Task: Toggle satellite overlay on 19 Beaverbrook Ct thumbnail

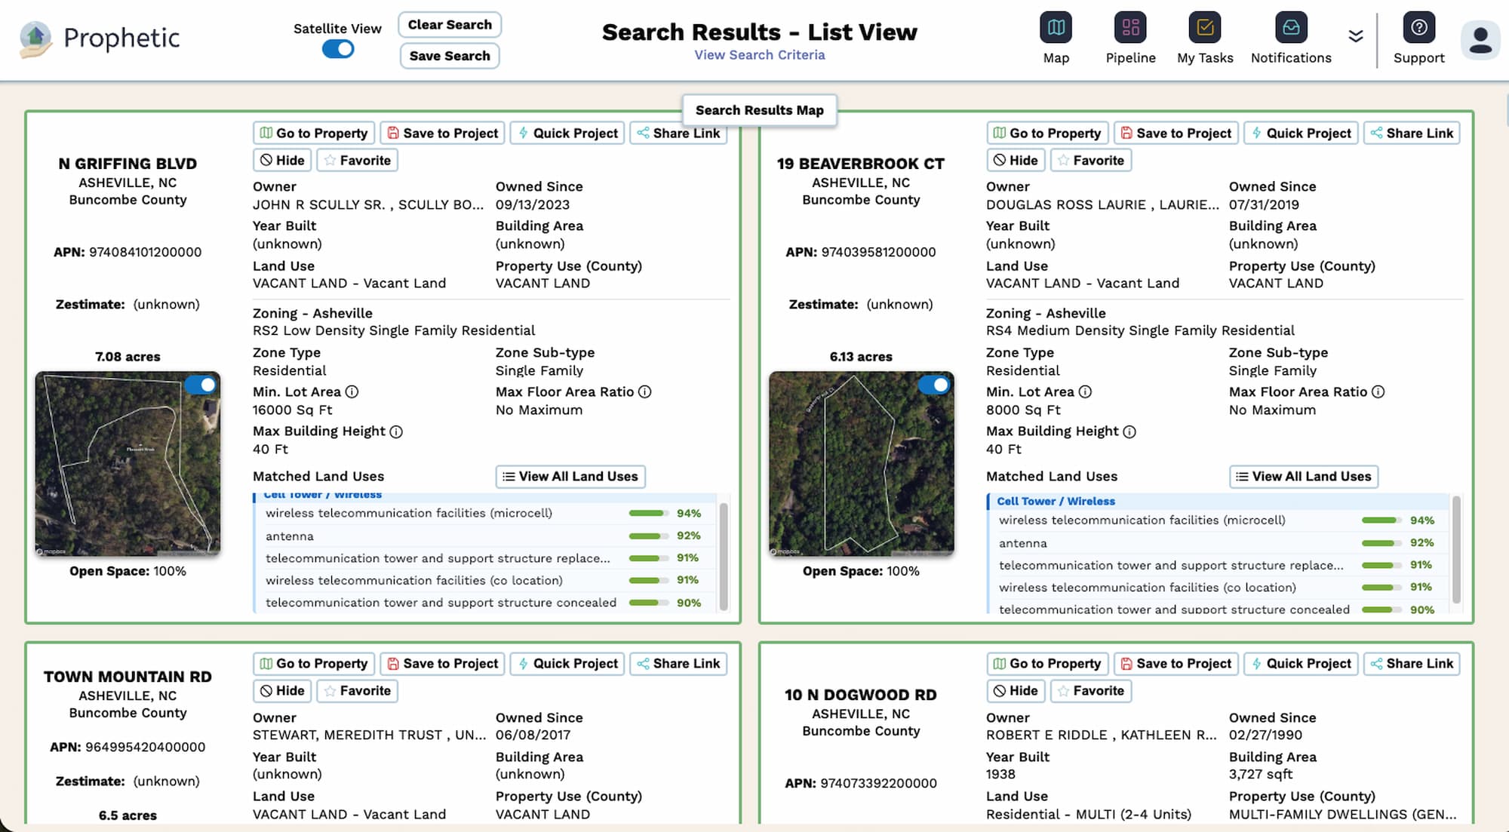Action: click(933, 385)
